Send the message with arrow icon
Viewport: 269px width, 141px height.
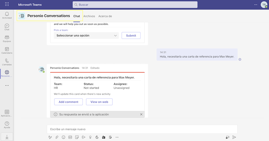click(234, 137)
